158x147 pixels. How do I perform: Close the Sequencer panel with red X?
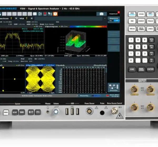click(119, 12)
